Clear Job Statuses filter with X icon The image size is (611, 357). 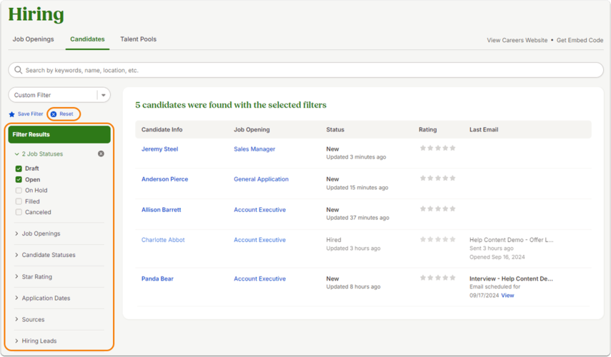point(101,154)
